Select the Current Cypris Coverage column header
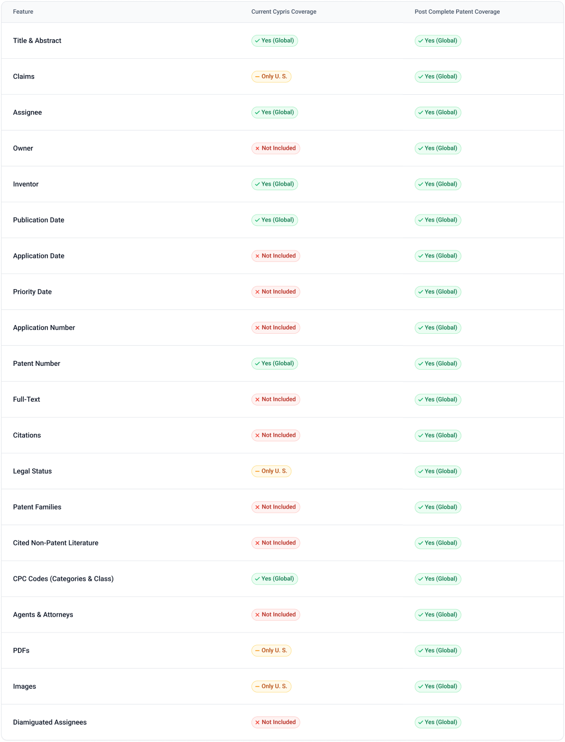This screenshot has height=742, width=565. tap(284, 12)
